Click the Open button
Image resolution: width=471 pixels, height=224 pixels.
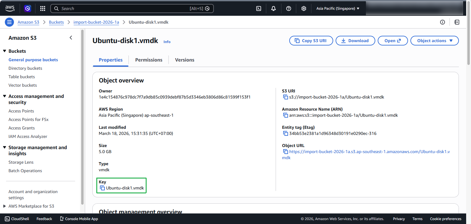pyautogui.click(x=393, y=41)
